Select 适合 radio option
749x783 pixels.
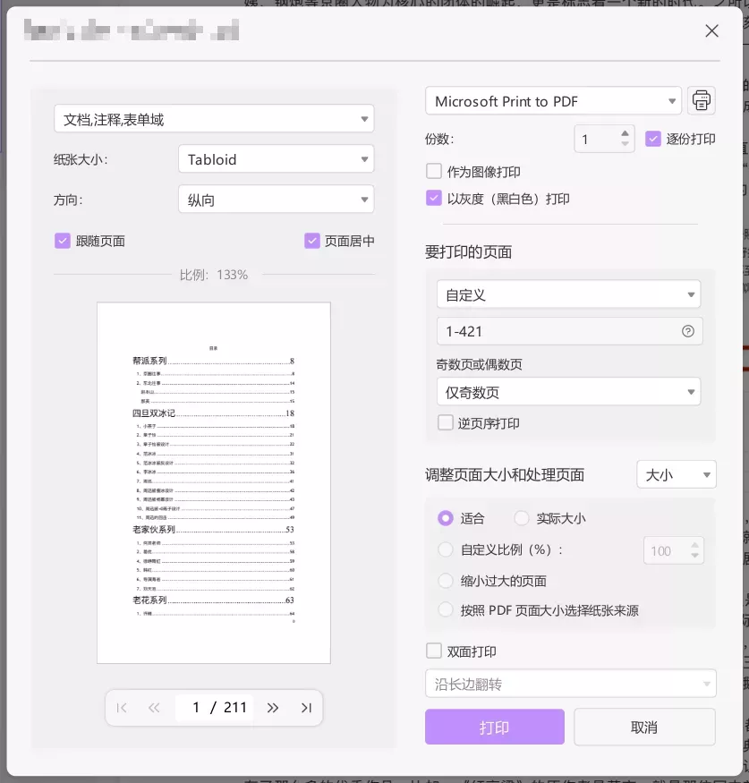pyautogui.click(x=445, y=518)
